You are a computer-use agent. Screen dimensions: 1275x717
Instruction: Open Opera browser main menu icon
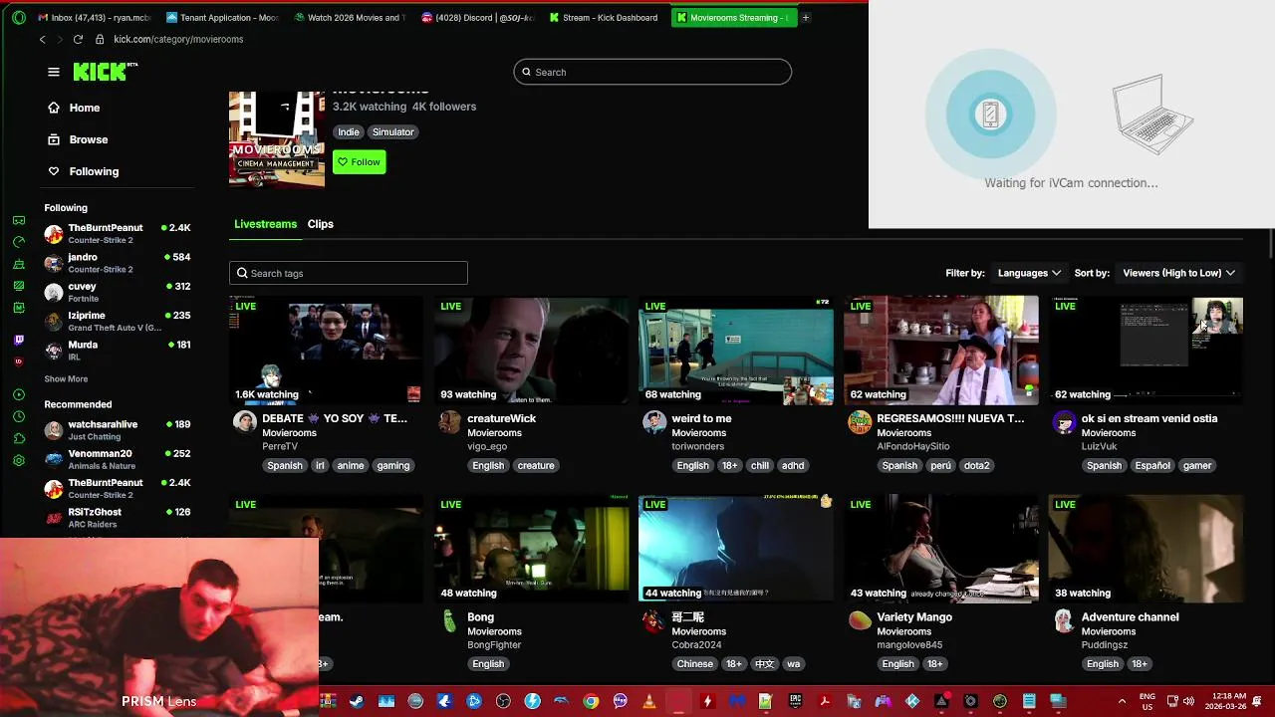[x=19, y=17]
